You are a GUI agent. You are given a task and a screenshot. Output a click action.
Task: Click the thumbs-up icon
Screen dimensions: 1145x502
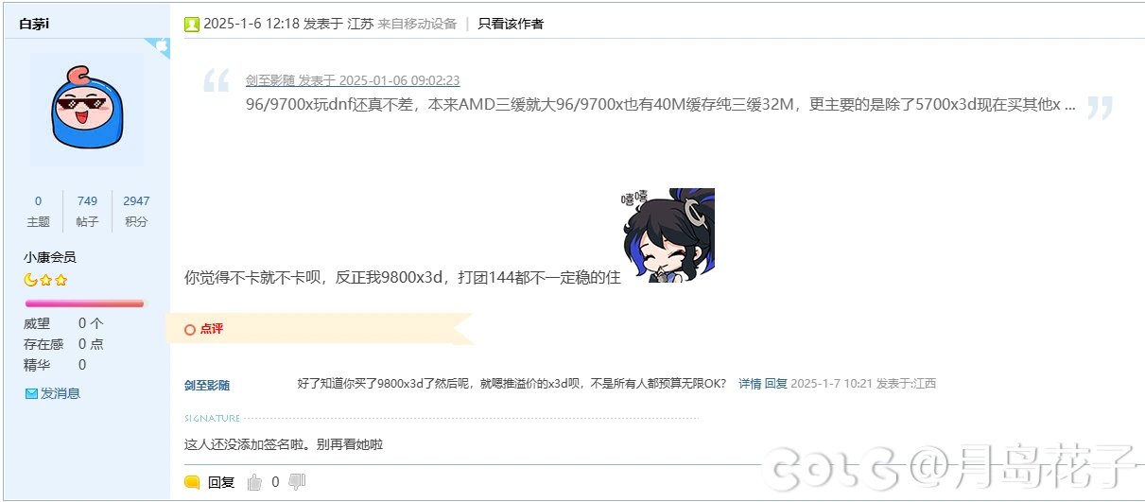click(x=254, y=482)
